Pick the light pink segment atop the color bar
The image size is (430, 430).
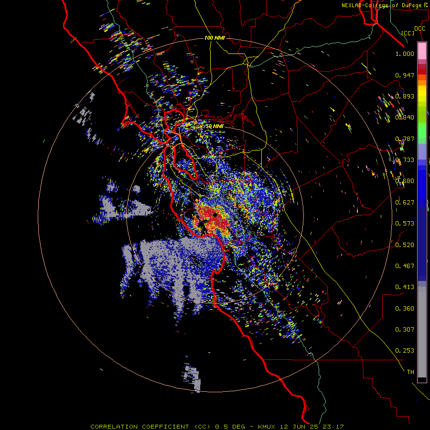(x=422, y=51)
